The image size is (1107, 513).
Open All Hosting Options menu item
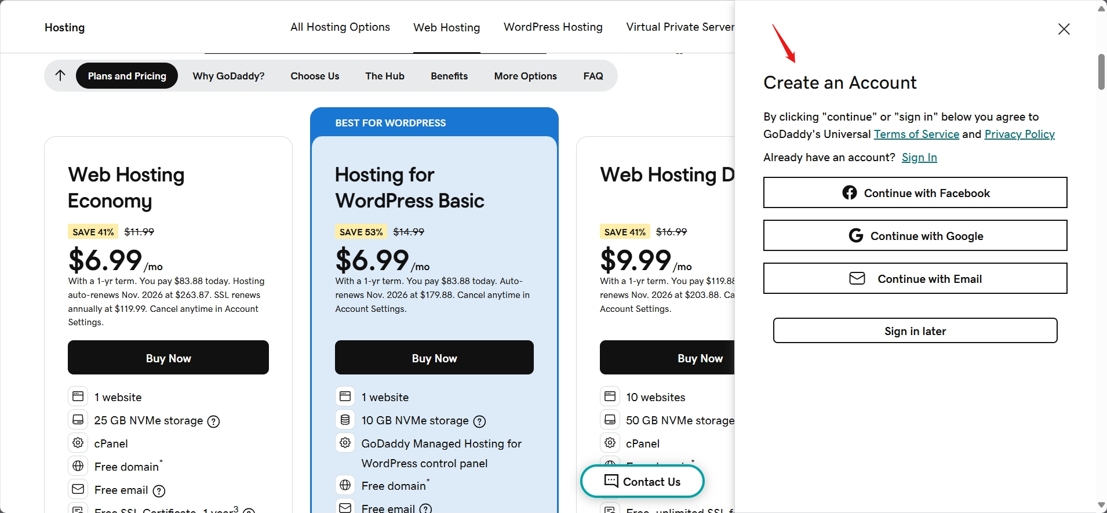(340, 27)
